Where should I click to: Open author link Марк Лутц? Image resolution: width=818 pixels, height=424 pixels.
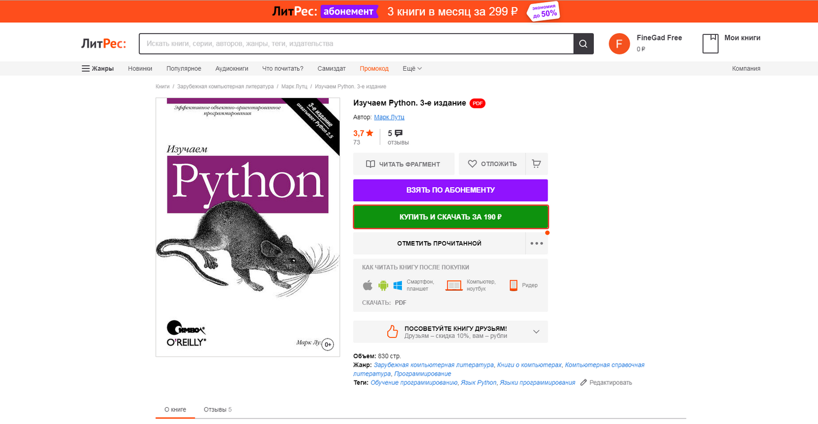point(389,117)
